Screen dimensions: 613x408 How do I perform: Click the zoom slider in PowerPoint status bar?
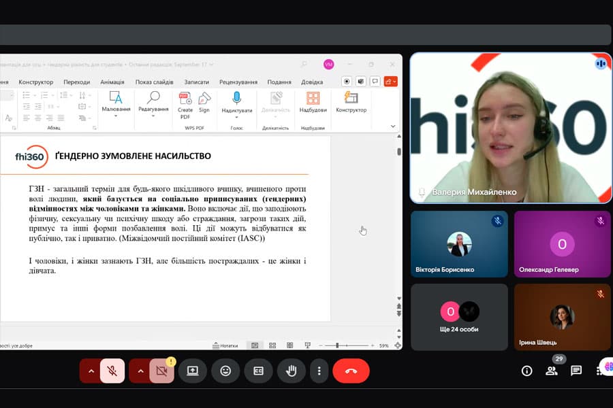point(349,345)
